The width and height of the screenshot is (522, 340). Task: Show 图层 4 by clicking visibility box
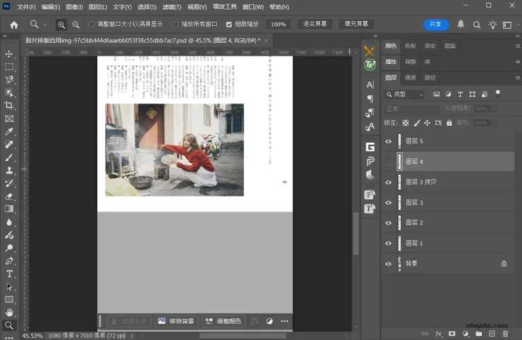389,162
